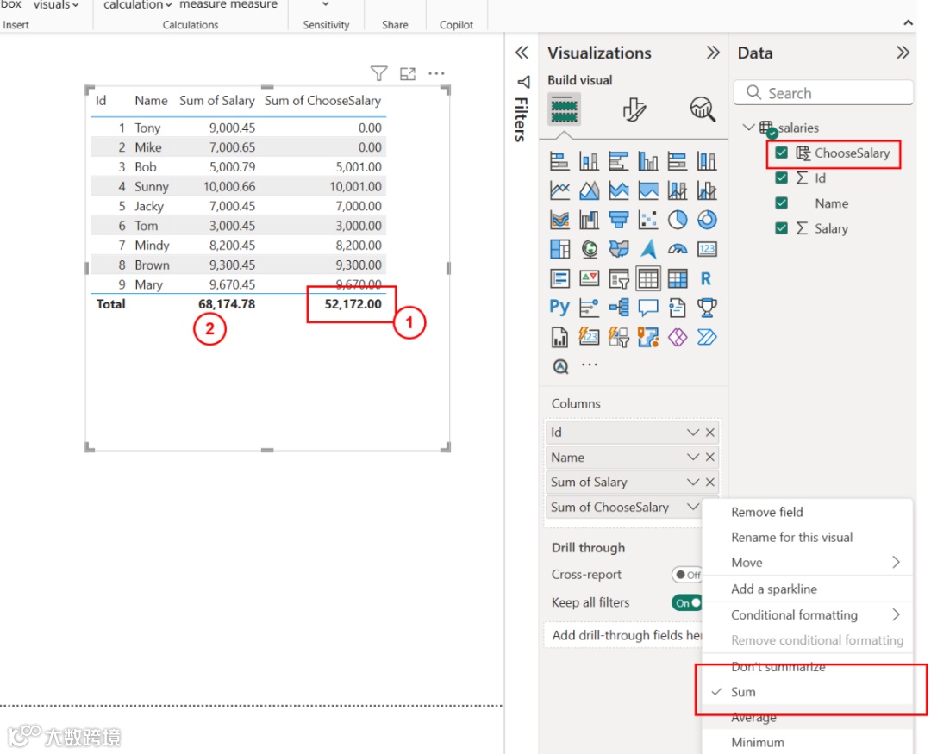Image resolution: width=931 pixels, height=754 pixels.
Task: Select the Scatter chart visual
Action: pos(648,220)
